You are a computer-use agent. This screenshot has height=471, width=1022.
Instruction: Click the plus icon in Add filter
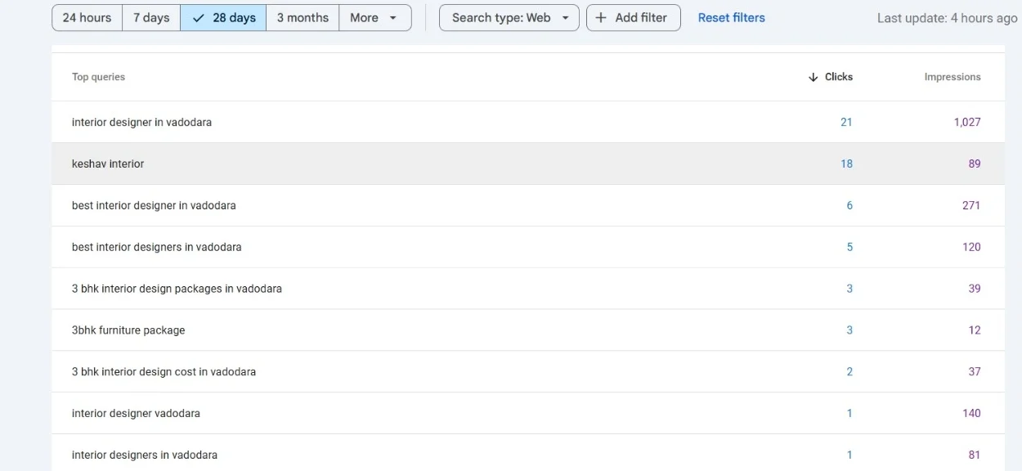pyautogui.click(x=601, y=18)
